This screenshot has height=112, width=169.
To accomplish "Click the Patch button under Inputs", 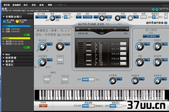I will (26, 35).
